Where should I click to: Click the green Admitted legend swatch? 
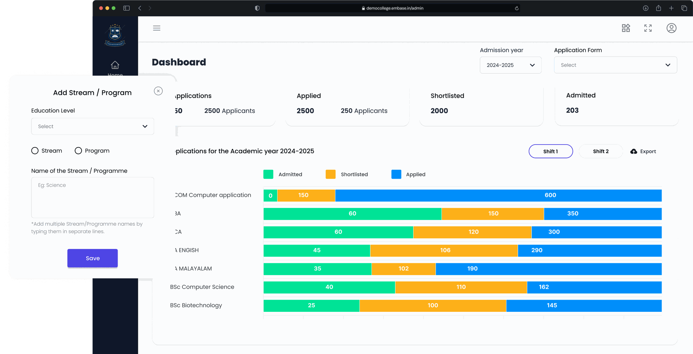coord(268,174)
